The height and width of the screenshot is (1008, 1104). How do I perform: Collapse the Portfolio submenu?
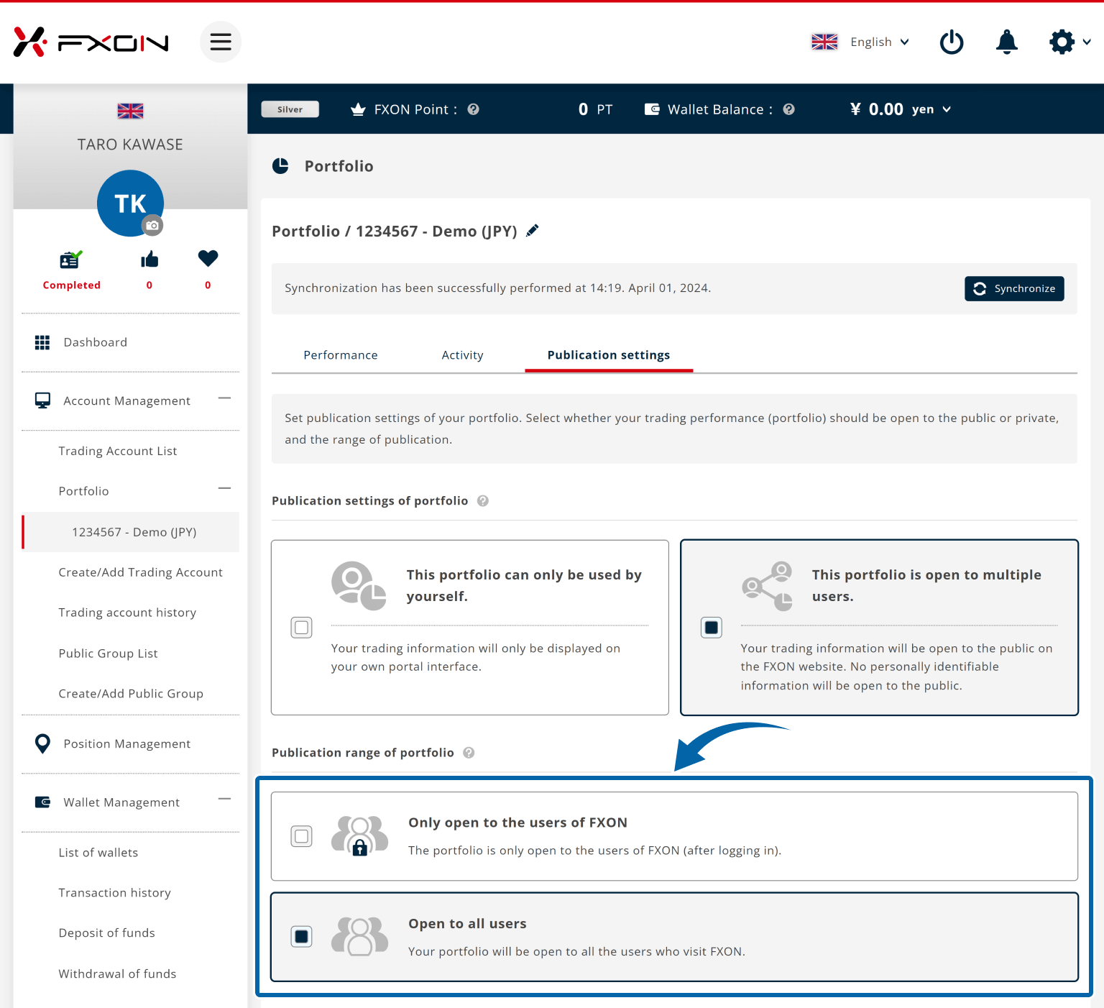pyautogui.click(x=225, y=489)
